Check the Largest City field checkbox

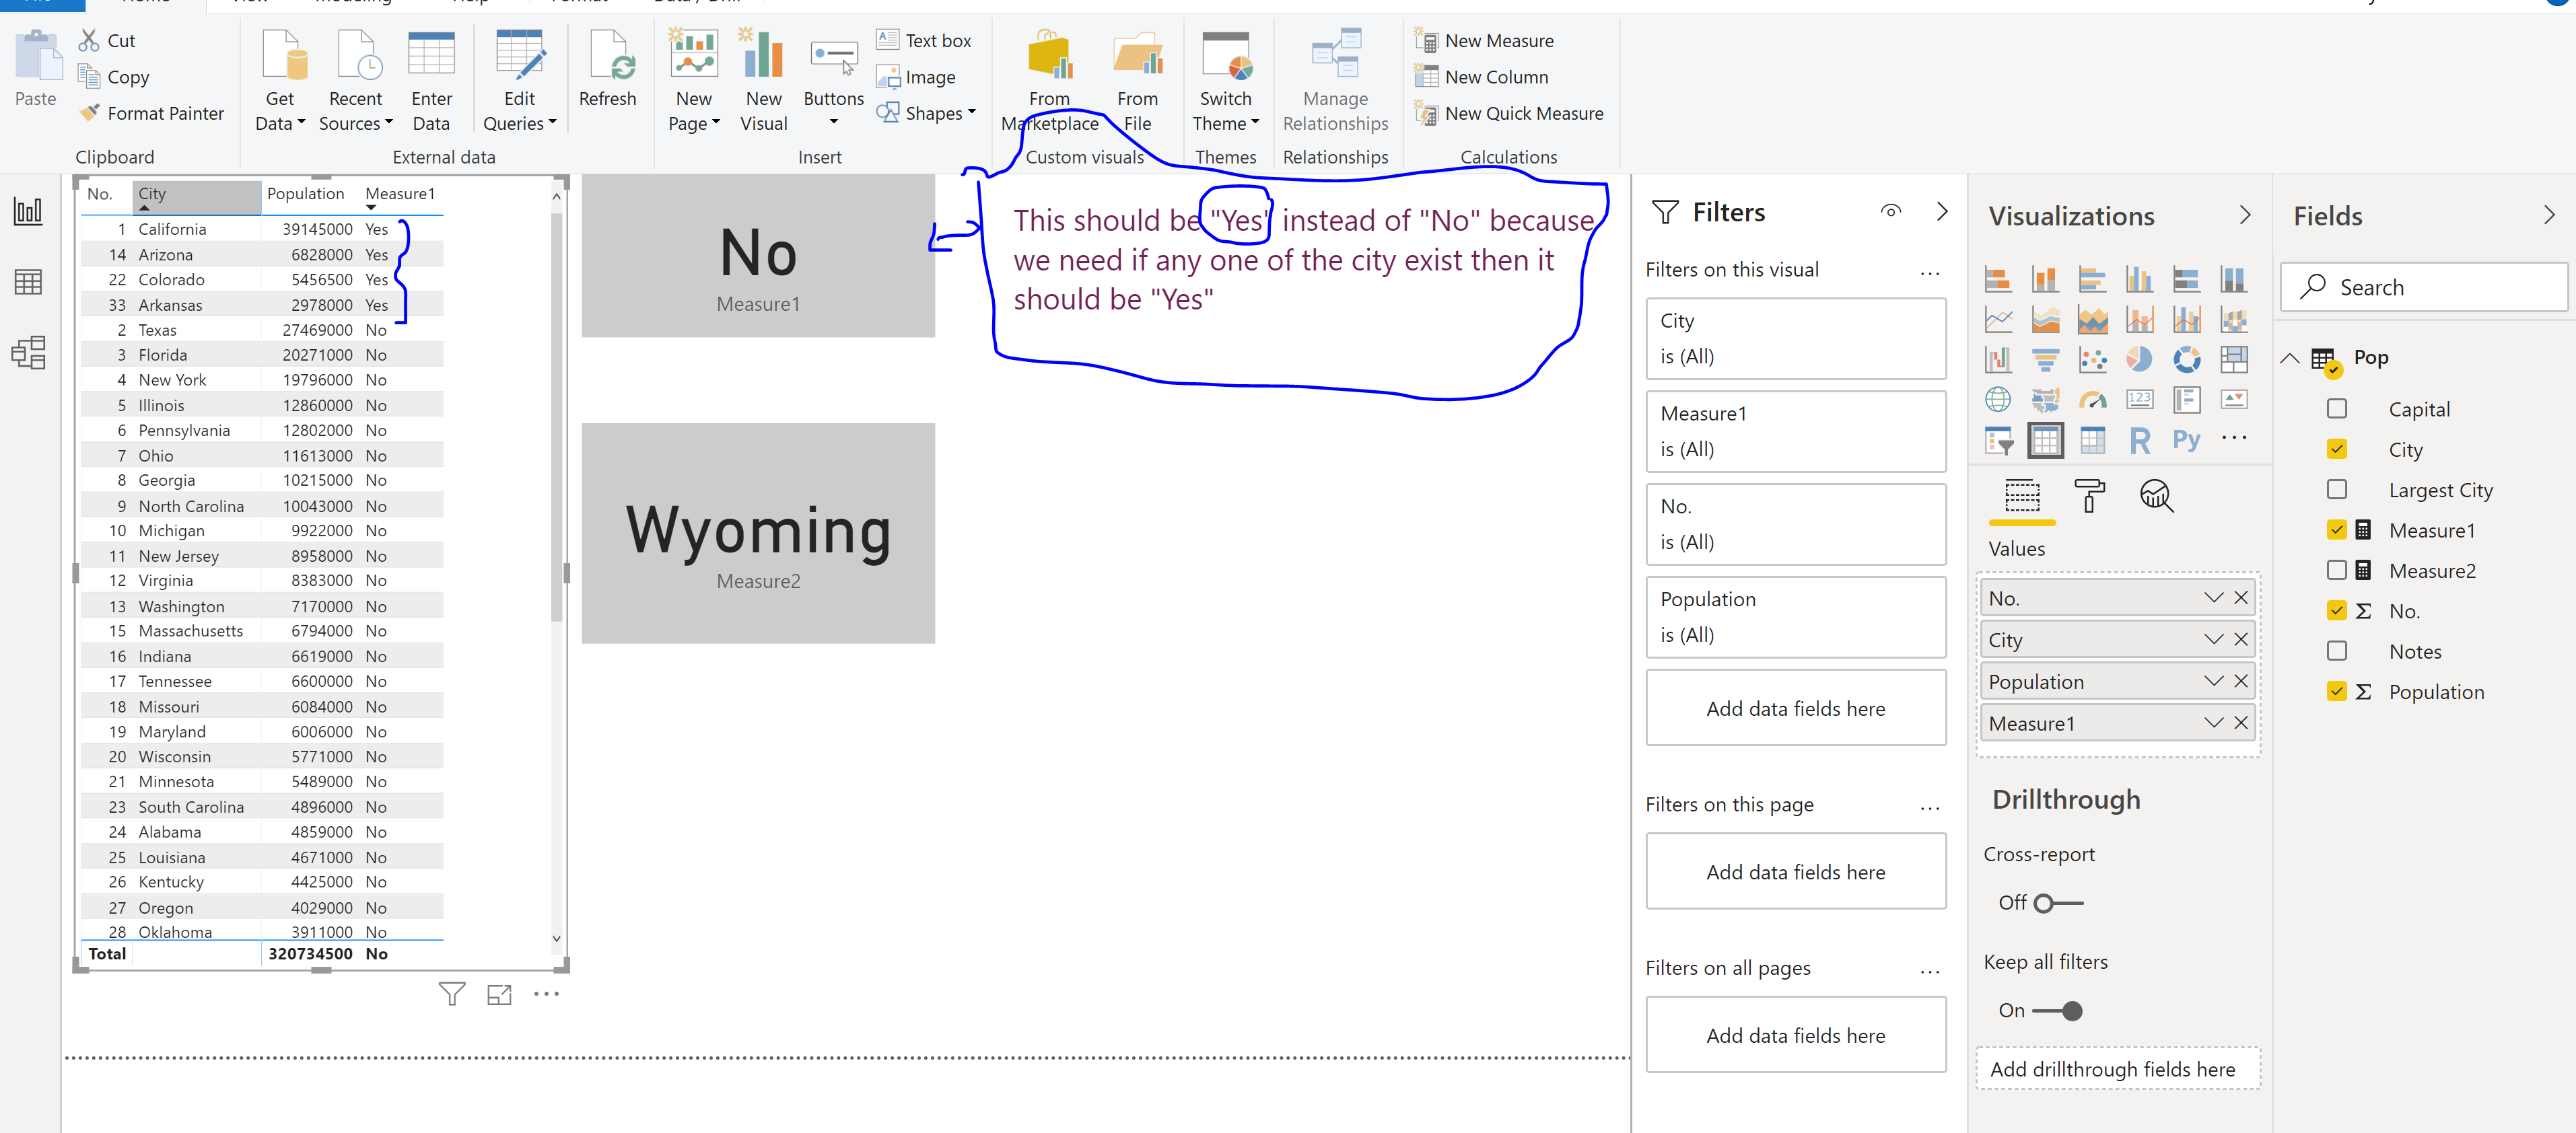click(2337, 490)
